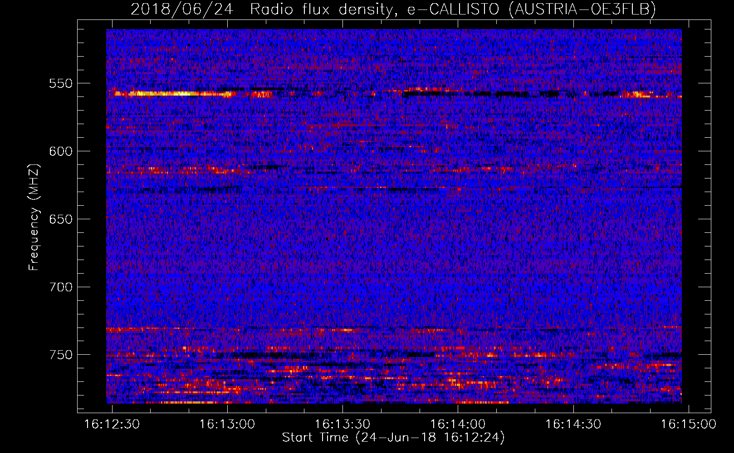The height and width of the screenshot is (453, 734).
Task: Click the 550 frequency tick label
Action: click(60, 83)
